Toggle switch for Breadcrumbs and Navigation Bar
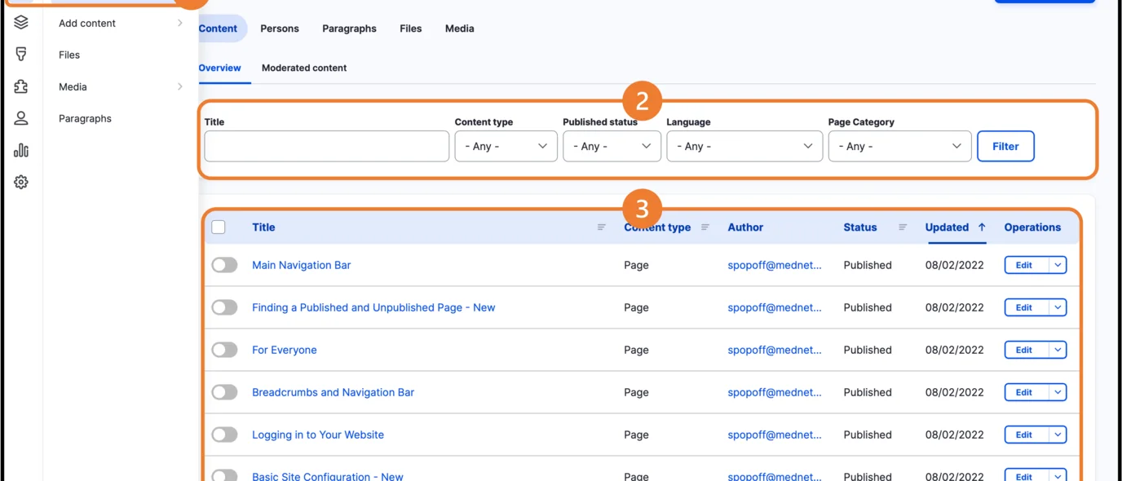This screenshot has width=1122, height=481. click(x=224, y=392)
